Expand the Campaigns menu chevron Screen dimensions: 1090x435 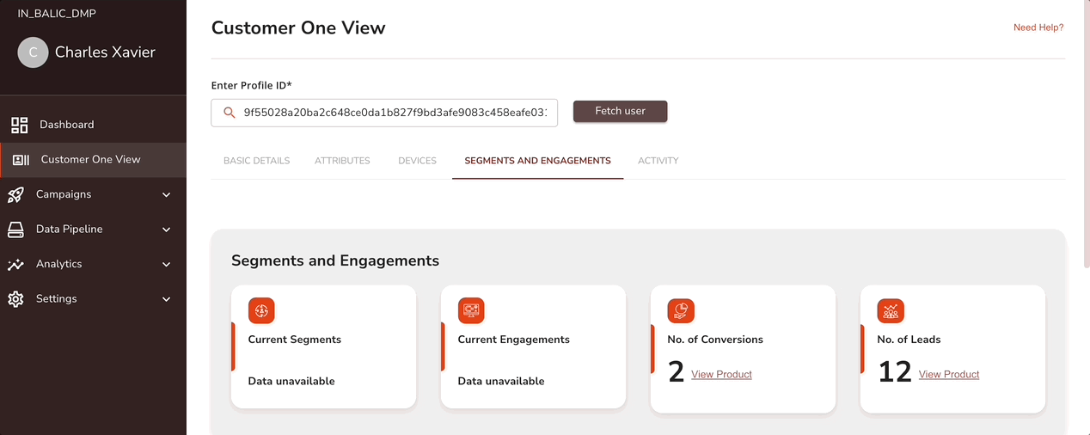pyautogui.click(x=167, y=195)
